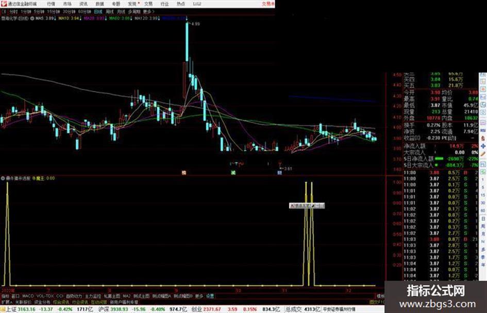Click the 通达信 app logo icon
The width and height of the screenshot is (487, 313).
4,4
